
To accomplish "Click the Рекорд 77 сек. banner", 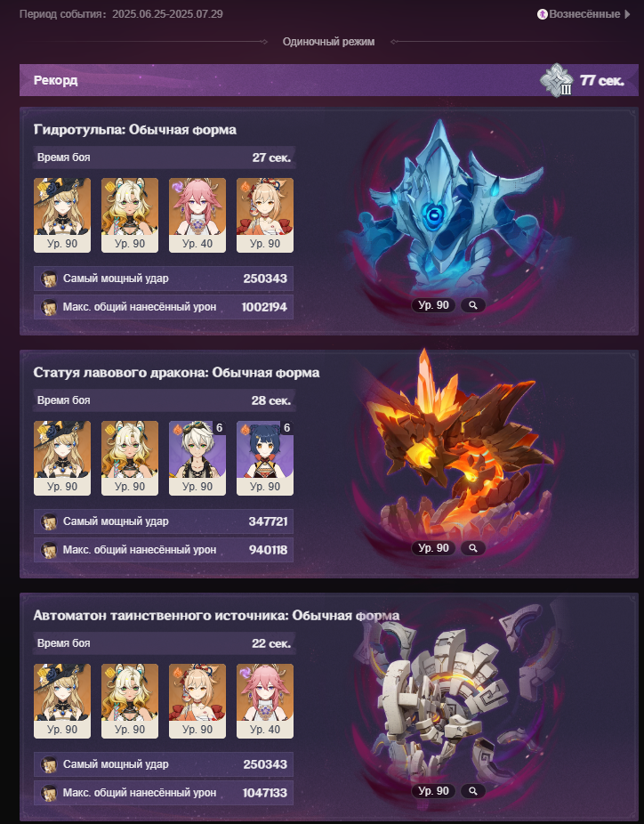I will coord(329,80).
